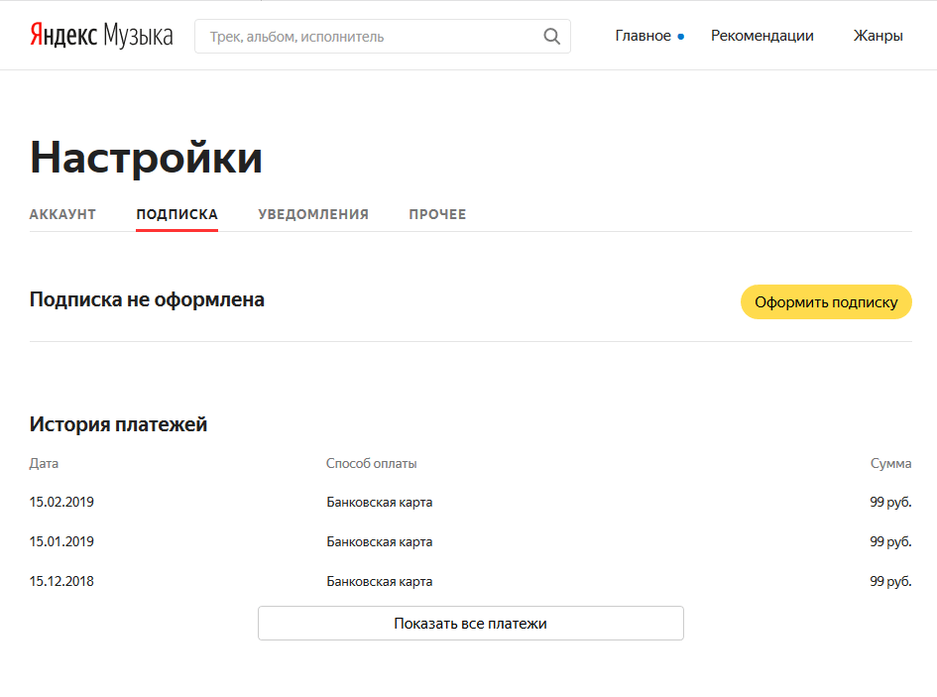
Task: Click the Способ оплаты column header
Action: [x=371, y=463]
